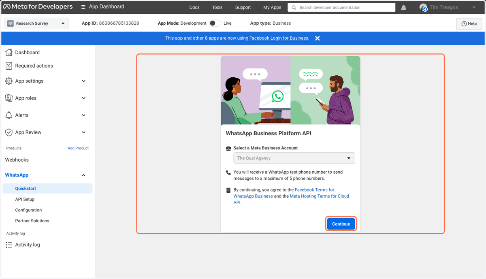Click the WhatsApp sidebar heading

point(17,175)
